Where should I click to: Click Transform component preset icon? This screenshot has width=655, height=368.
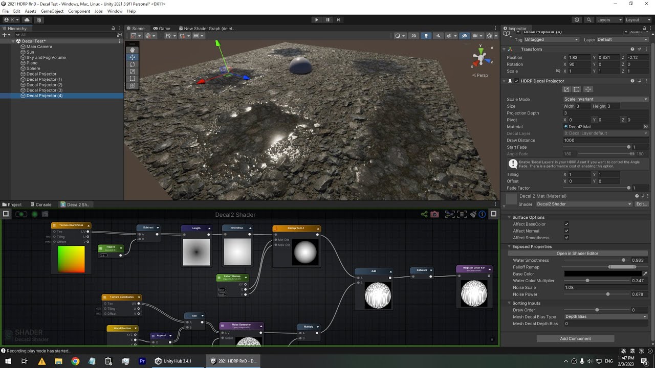(x=639, y=50)
